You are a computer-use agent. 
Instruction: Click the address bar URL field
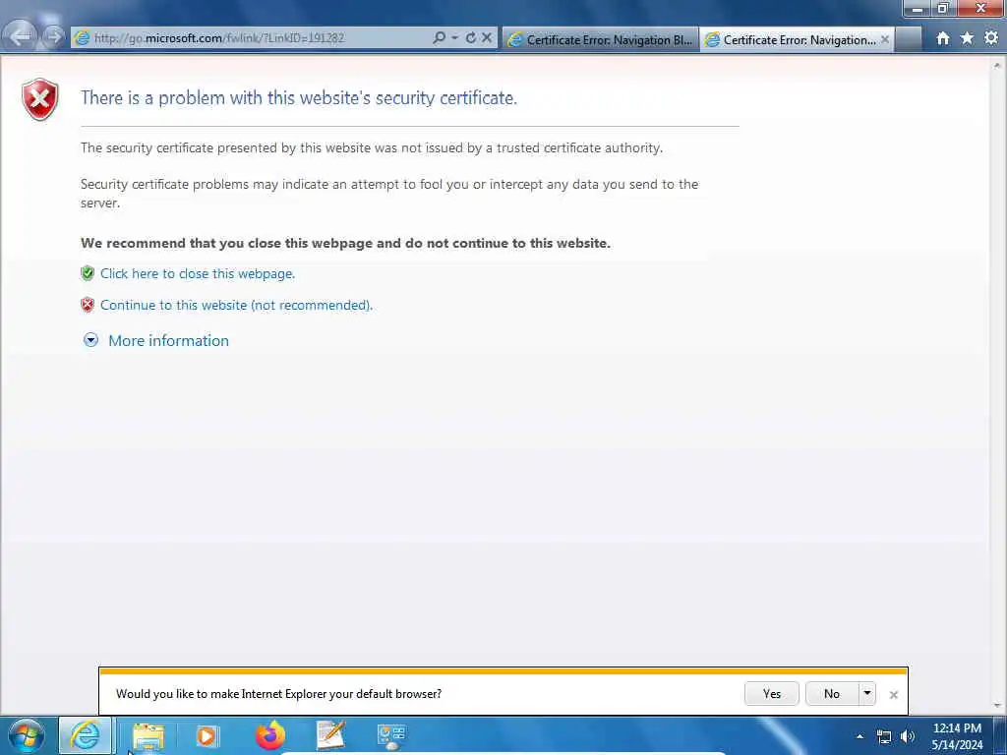257,38
